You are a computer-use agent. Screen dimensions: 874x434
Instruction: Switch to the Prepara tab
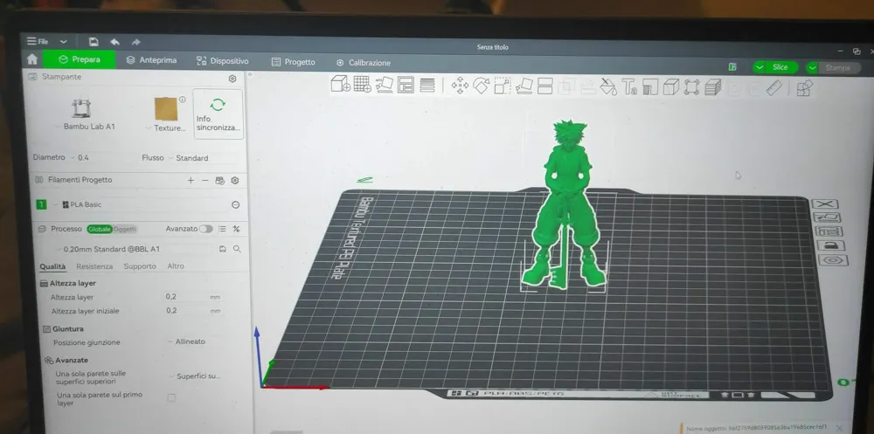[x=80, y=59]
